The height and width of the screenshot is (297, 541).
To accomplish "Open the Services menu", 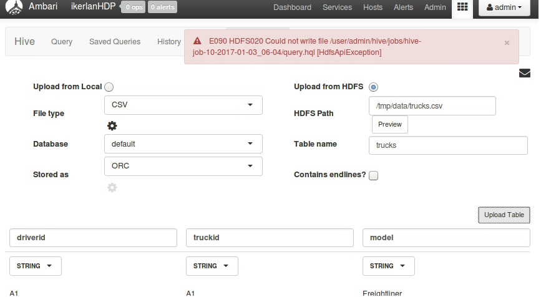I will (337, 7).
